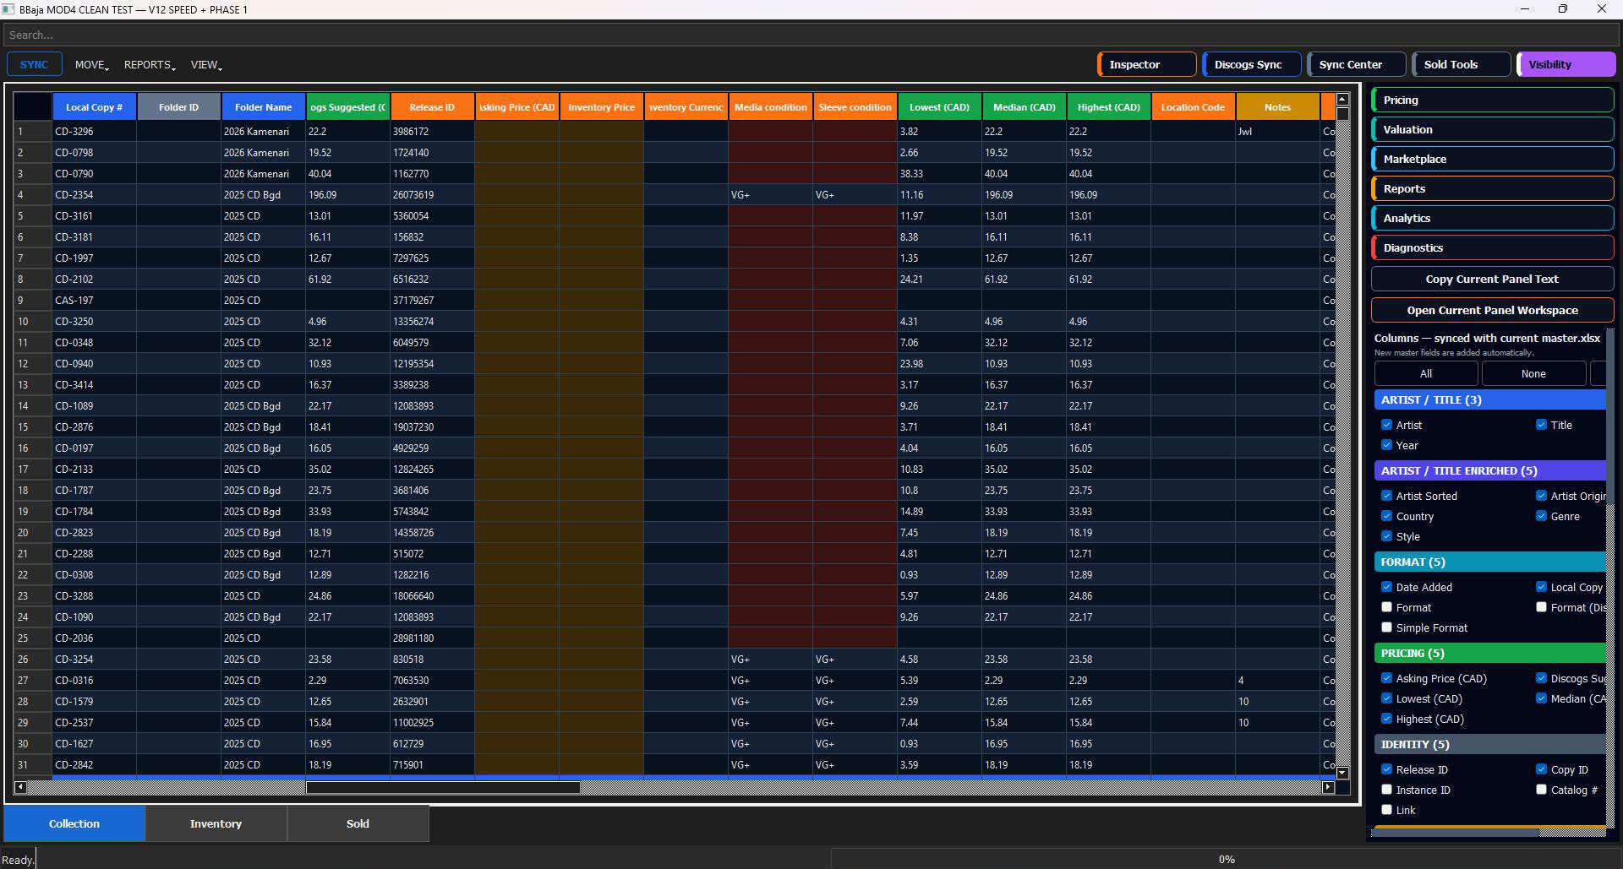Enable the Simple Format checkbox

tap(1386, 627)
